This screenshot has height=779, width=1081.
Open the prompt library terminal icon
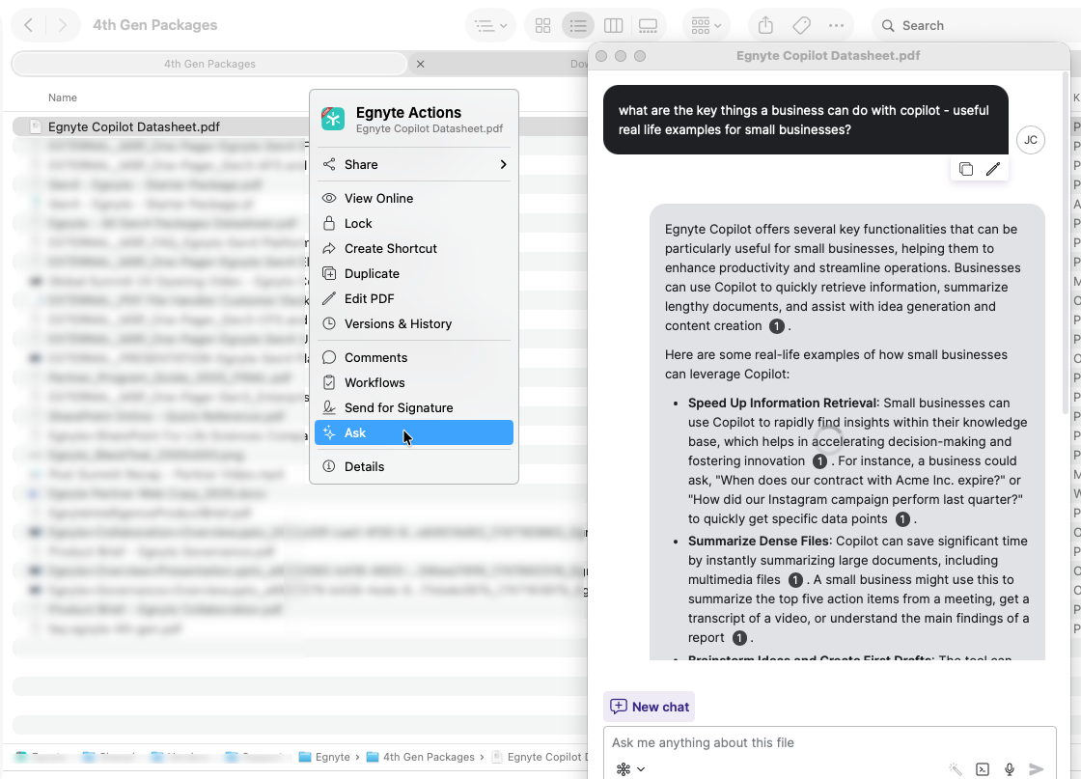click(x=983, y=769)
